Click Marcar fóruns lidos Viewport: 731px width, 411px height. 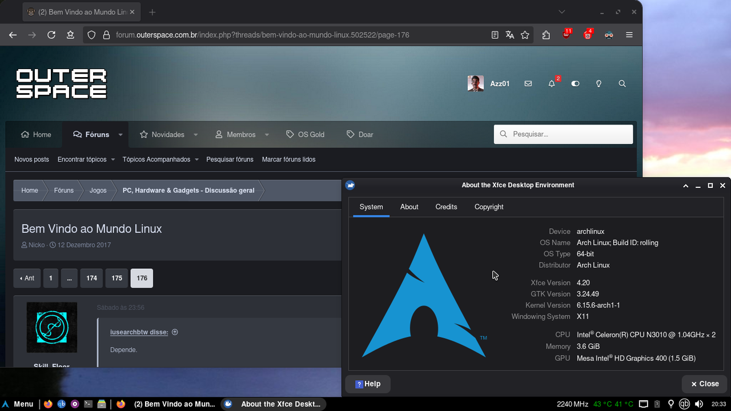coord(288,159)
